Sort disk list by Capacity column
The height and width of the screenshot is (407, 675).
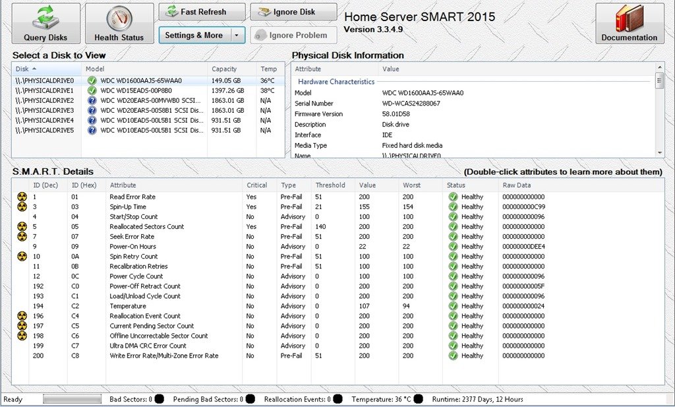231,69
